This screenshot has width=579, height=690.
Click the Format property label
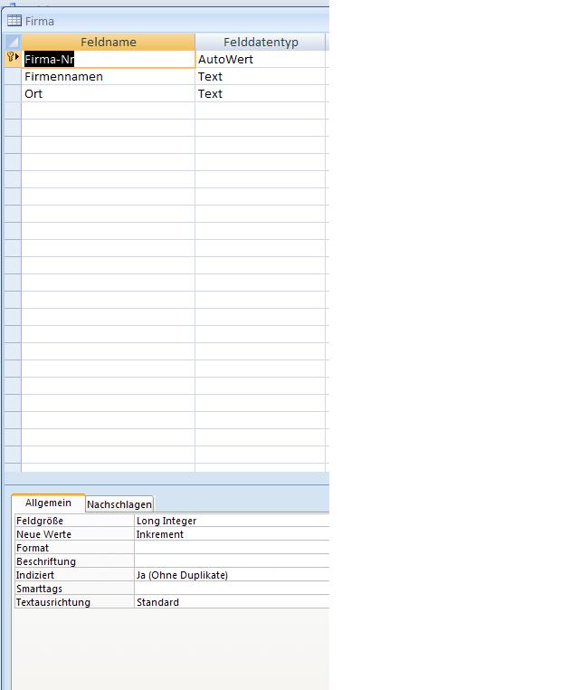[33, 548]
